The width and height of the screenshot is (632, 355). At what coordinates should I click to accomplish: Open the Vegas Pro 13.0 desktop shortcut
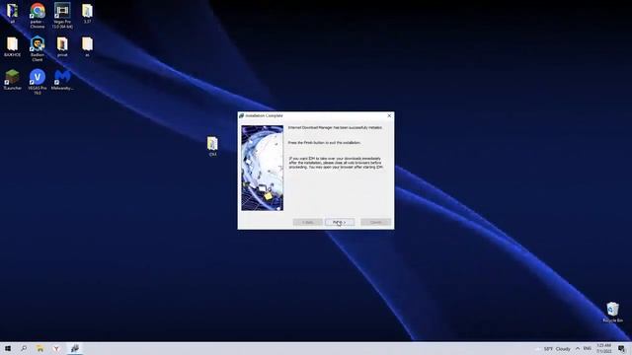62,16
